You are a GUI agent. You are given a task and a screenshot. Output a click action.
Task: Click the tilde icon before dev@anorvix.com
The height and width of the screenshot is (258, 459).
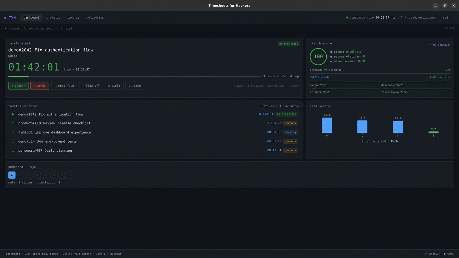pyautogui.click(x=405, y=18)
